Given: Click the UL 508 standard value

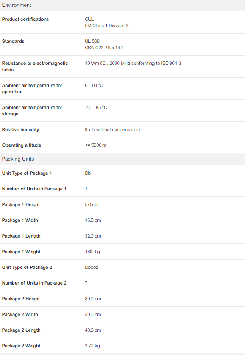Looking at the screenshot, I should click(92, 41).
